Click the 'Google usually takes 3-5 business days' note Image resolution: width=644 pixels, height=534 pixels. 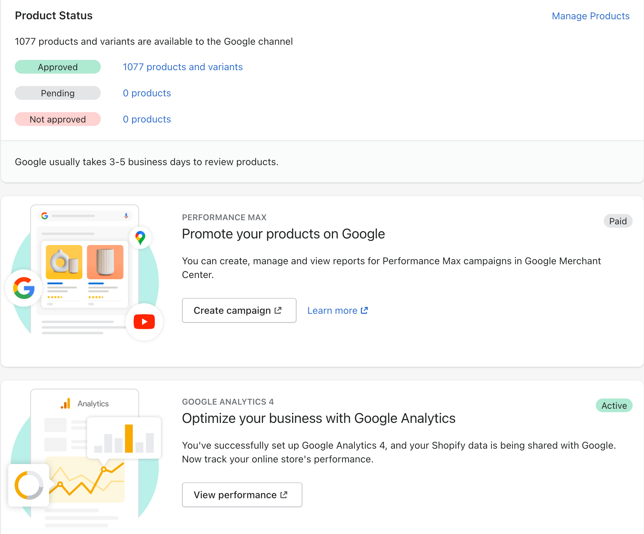click(147, 162)
